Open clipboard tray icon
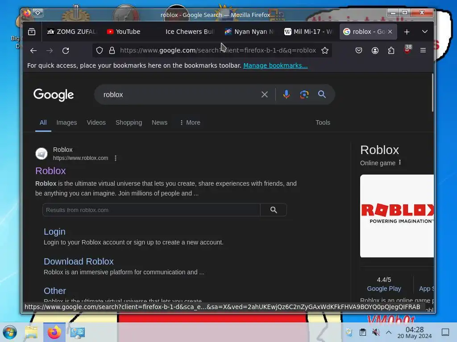The width and height of the screenshot is (457, 342). 362,332
